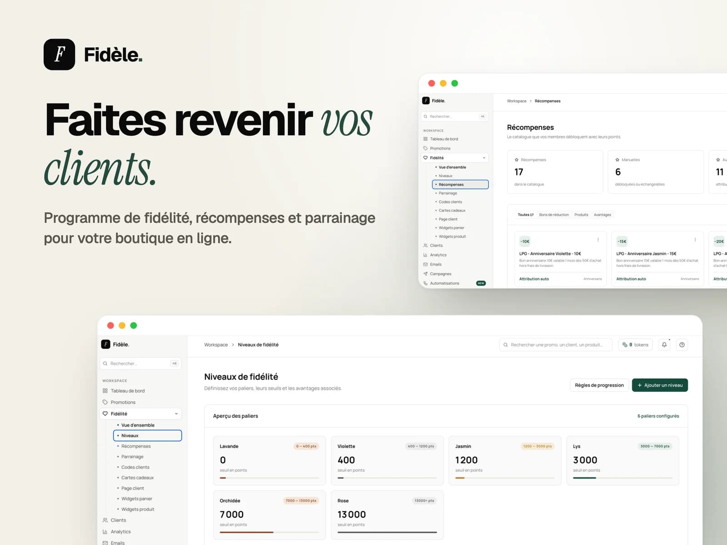
Task: Switch to the Avantages tab
Action: [x=602, y=215]
